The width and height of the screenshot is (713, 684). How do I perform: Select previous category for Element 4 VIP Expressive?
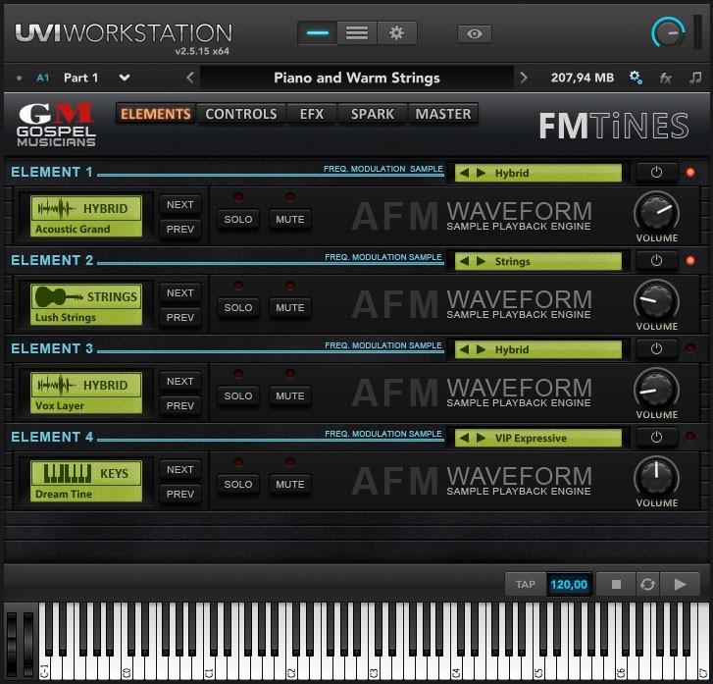click(464, 438)
